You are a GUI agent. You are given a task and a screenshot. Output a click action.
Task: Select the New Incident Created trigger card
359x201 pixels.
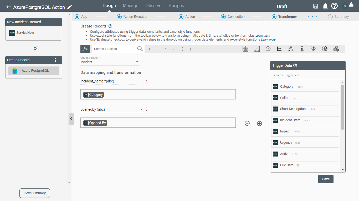(34, 29)
